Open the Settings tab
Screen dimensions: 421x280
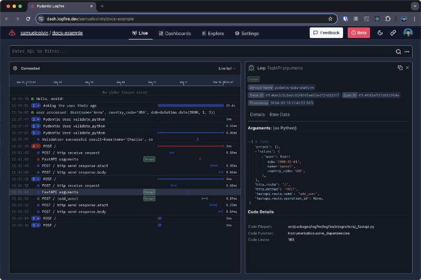[x=247, y=33]
